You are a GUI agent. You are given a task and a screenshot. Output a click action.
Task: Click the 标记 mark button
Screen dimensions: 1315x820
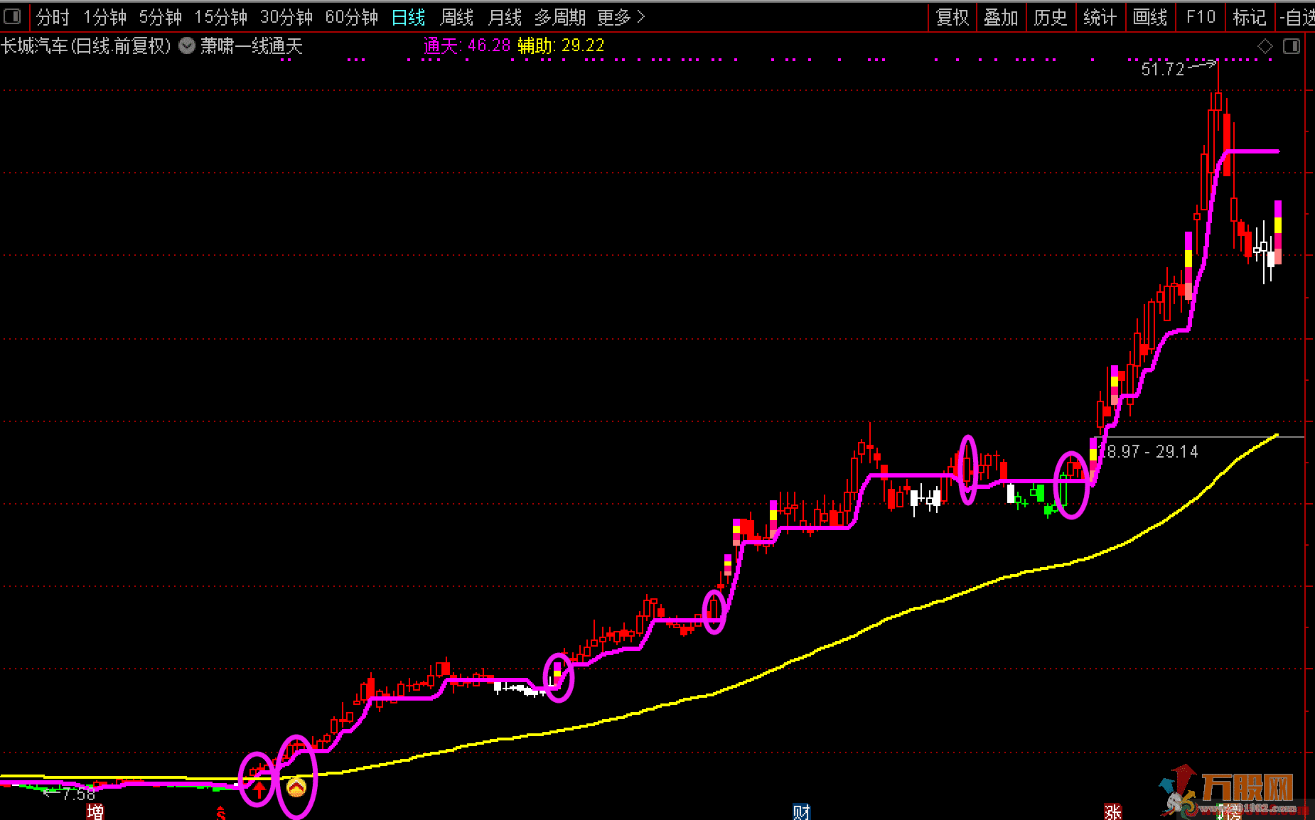[x=1250, y=17]
